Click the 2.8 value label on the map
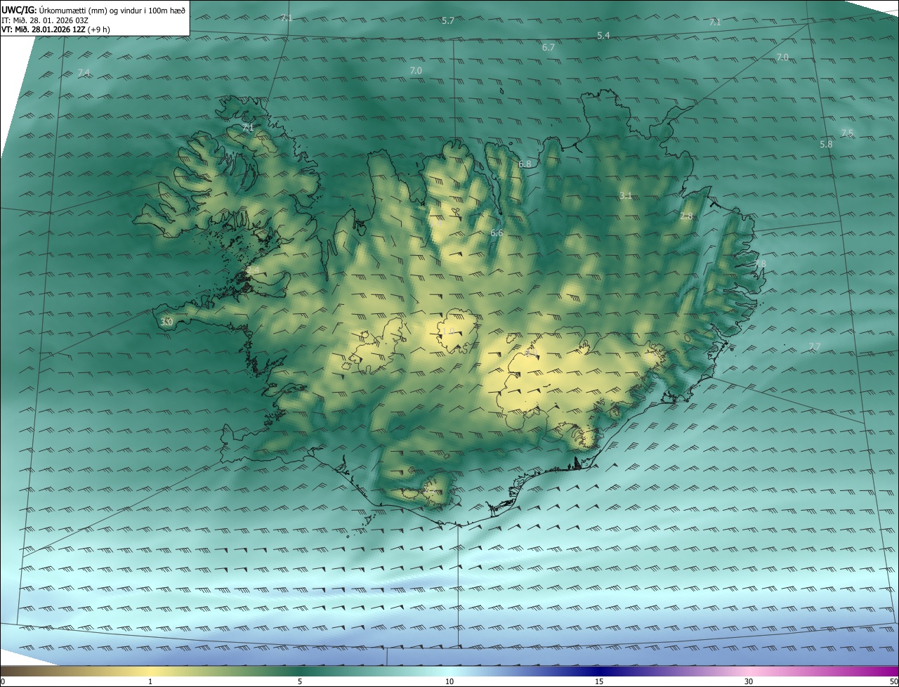899x687 pixels. click(x=686, y=216)
